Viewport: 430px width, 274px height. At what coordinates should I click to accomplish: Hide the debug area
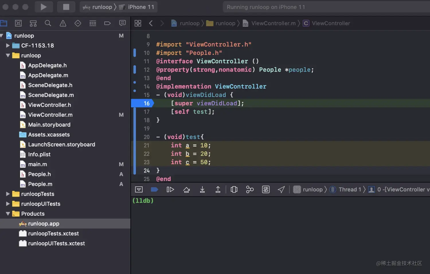point(139,189)
